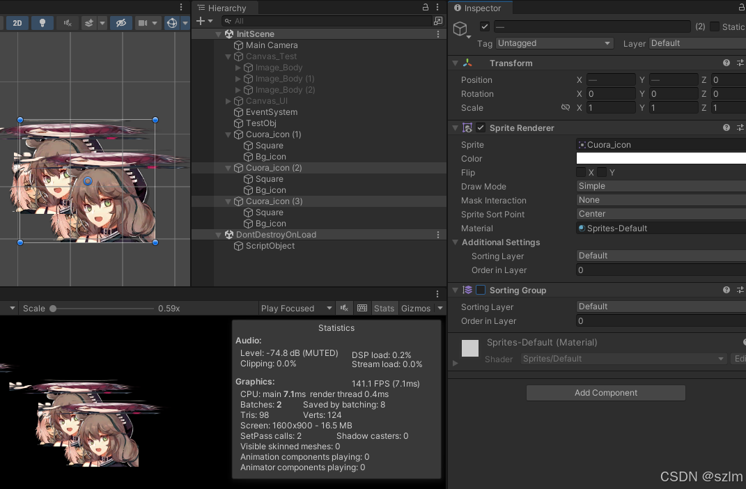
Task: Select Bg_icon under Cuora_icon (3)
Action: (271, 224)
